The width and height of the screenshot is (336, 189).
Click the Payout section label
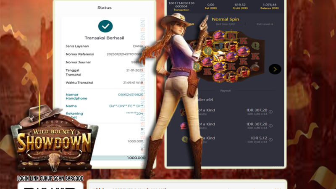coord(226,91)
